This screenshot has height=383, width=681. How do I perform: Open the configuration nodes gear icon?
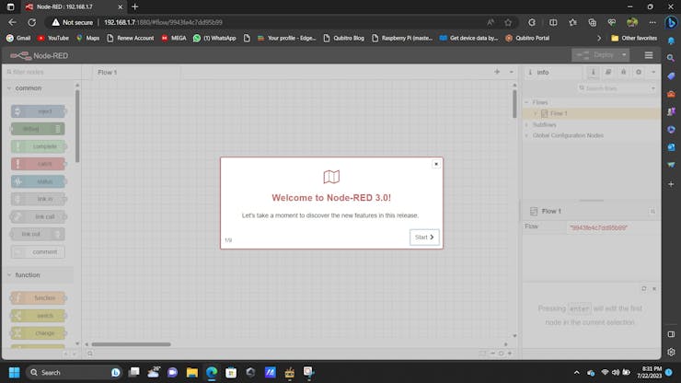638,72
